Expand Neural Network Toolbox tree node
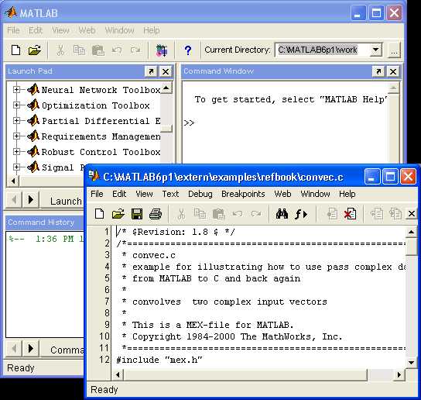This screenshot has width=421, height=400. [16, 90]
